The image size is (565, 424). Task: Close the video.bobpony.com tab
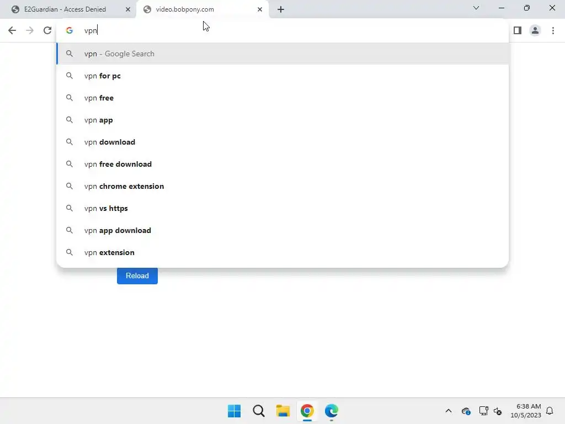(260, 9)
